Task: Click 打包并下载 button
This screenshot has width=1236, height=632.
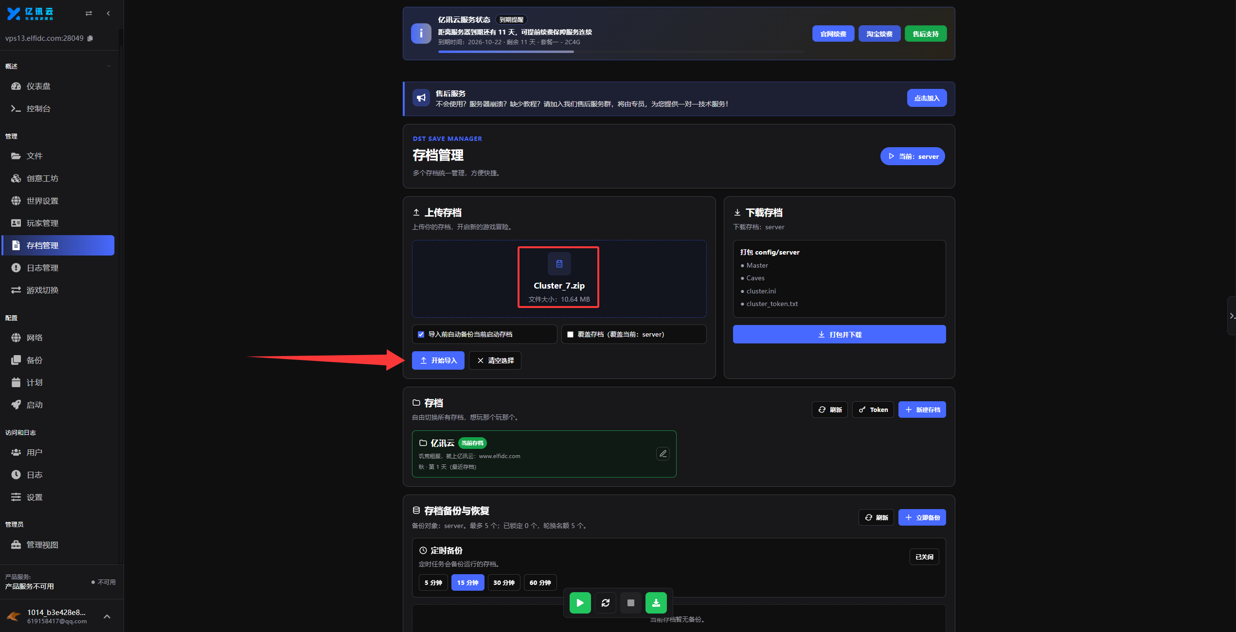Action: pos(839,334)
